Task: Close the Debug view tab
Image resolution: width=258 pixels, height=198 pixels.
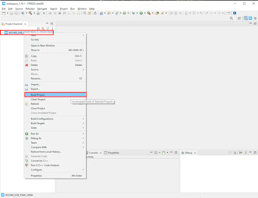Action: point(195,153)
